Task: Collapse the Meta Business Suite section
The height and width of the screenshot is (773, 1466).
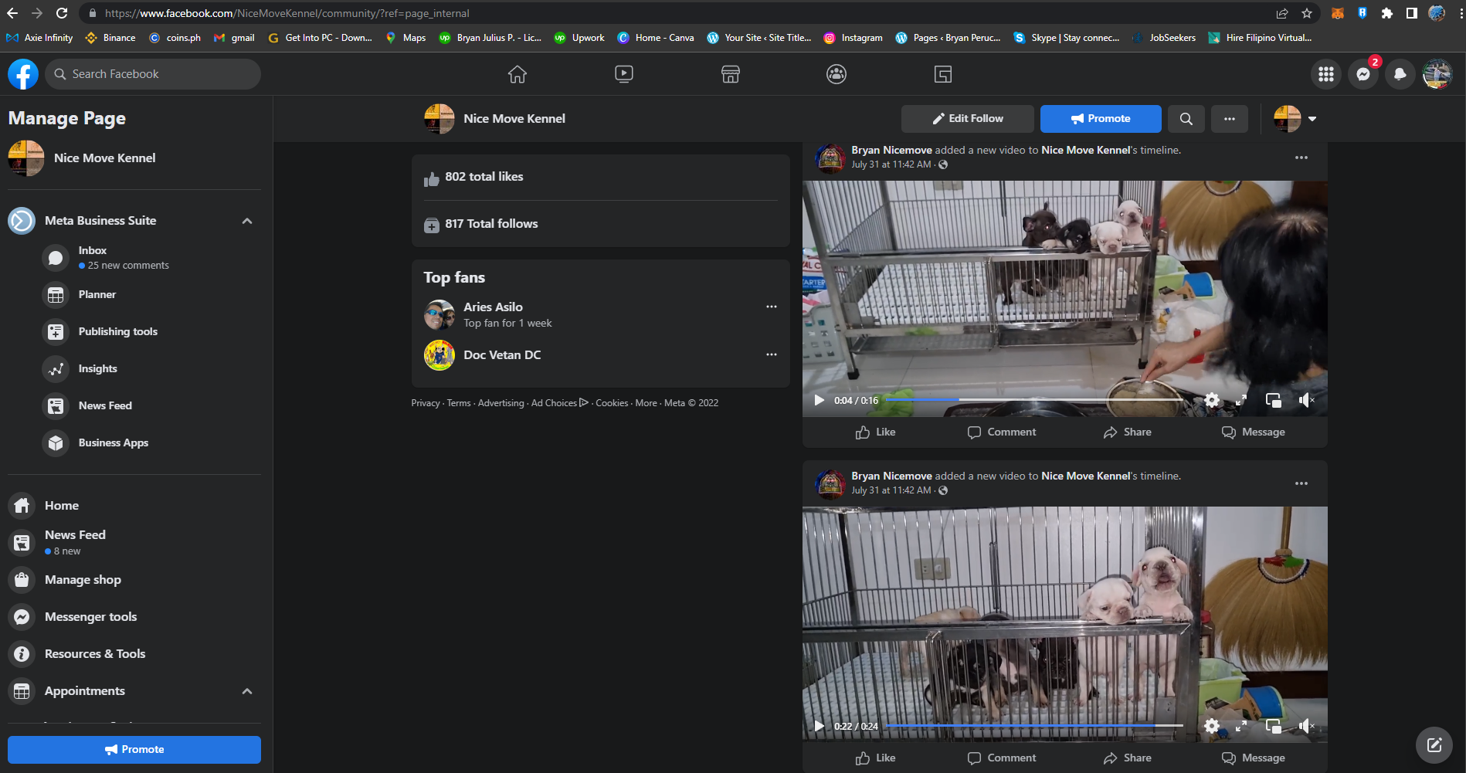Action: 247,221
